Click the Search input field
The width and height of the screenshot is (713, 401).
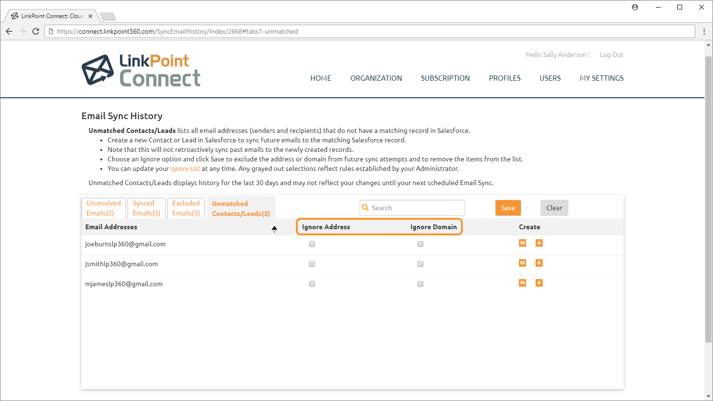(x=412, y=208)
